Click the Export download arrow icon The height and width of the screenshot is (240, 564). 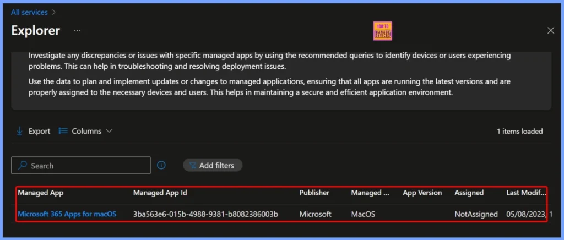point(20,131)
